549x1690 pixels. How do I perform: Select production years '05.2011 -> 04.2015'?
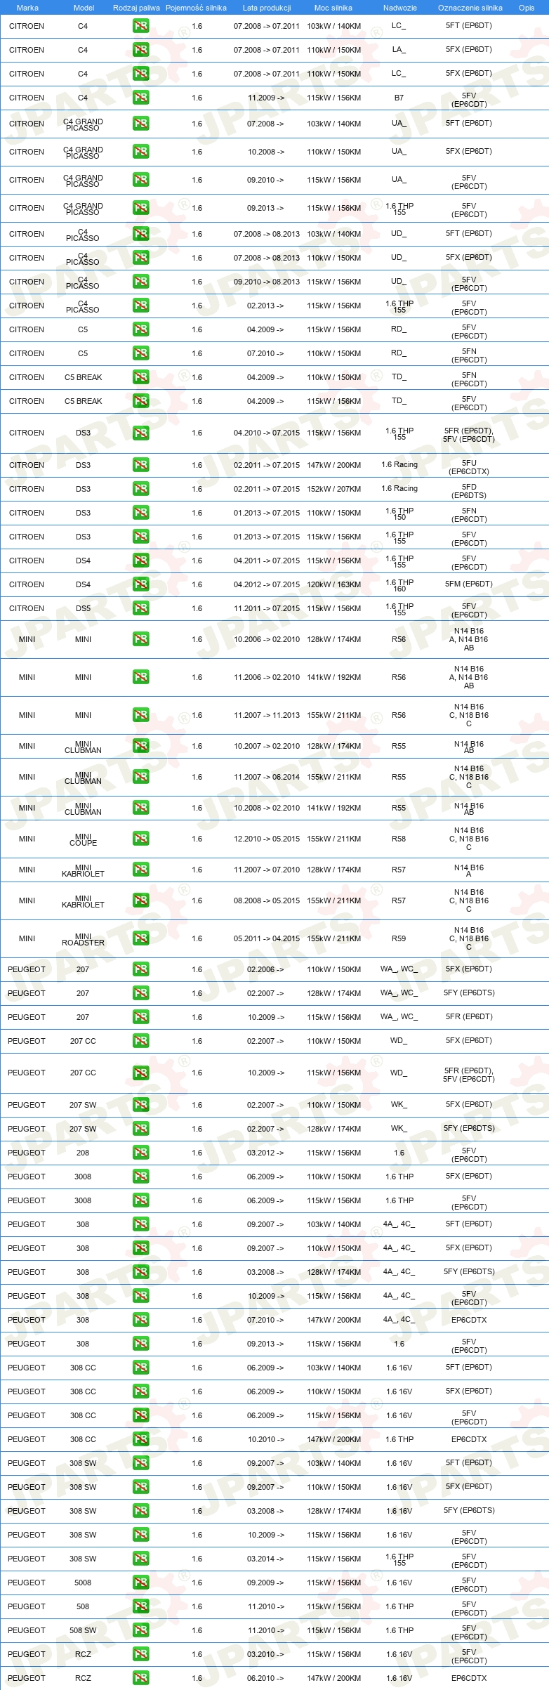267,938
